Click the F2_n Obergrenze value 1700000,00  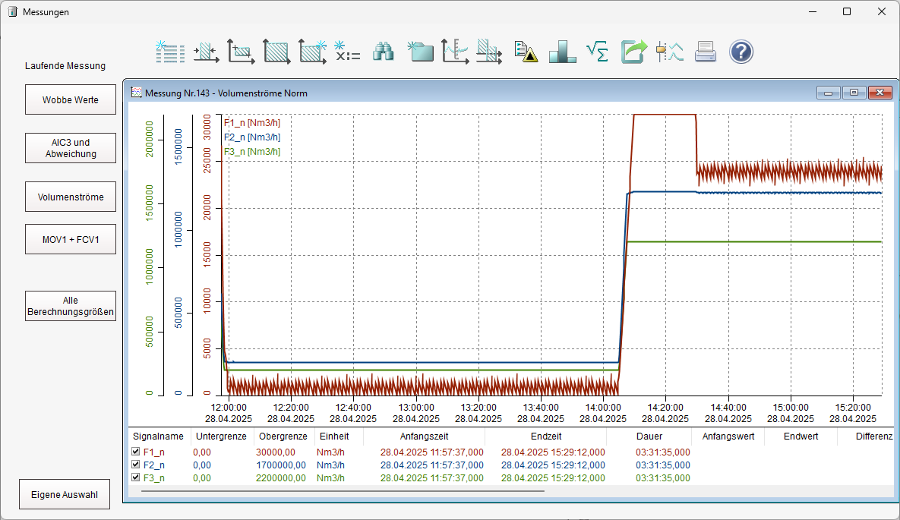coord(281,465)
